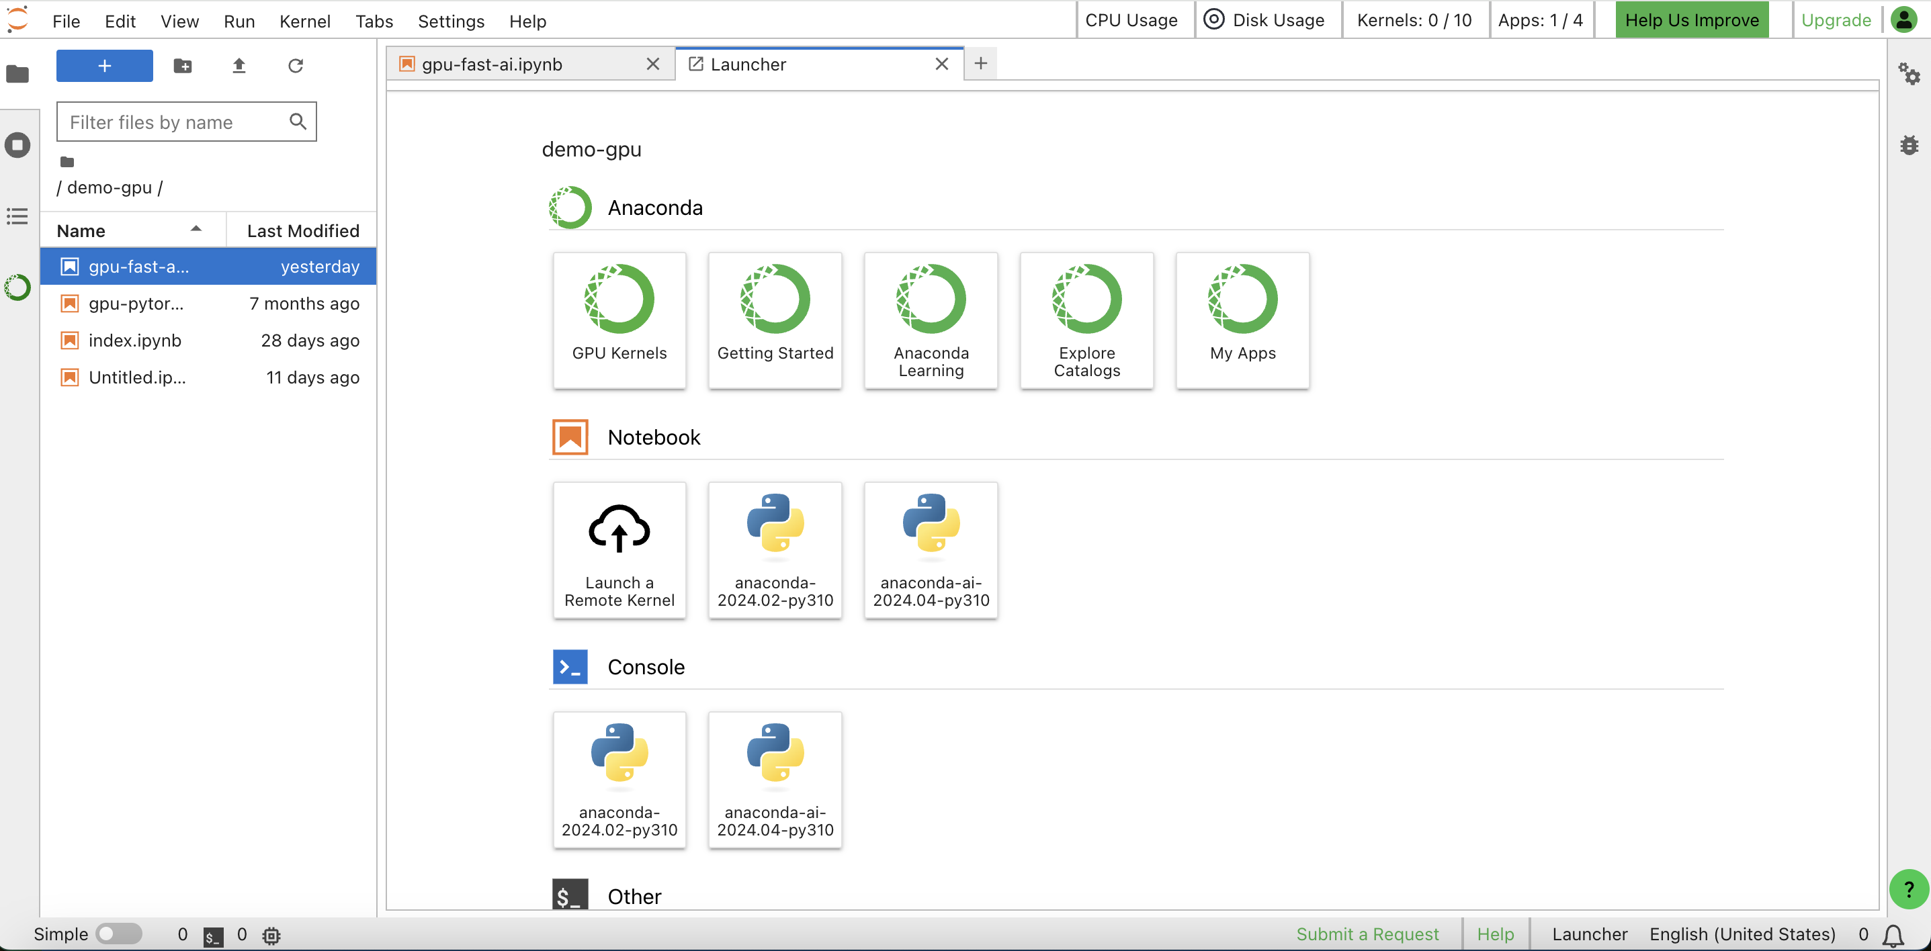Open the Kernel menu
1931x951 pixels.
coord(305,21)
